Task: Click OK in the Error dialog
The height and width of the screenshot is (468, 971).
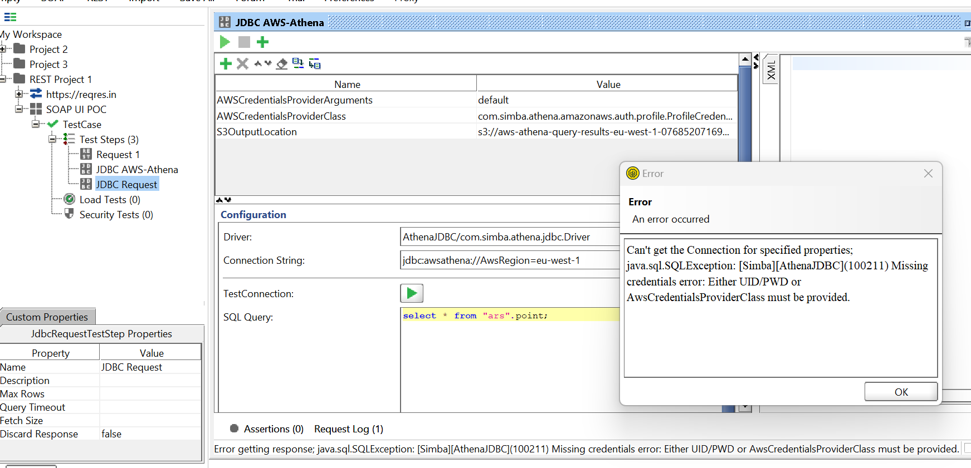Action: 900,392
